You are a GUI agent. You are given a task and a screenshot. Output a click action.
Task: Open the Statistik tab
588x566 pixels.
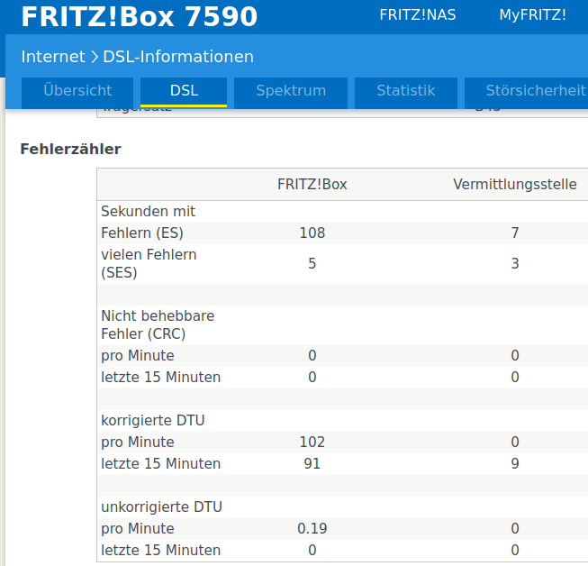[406, 93]
